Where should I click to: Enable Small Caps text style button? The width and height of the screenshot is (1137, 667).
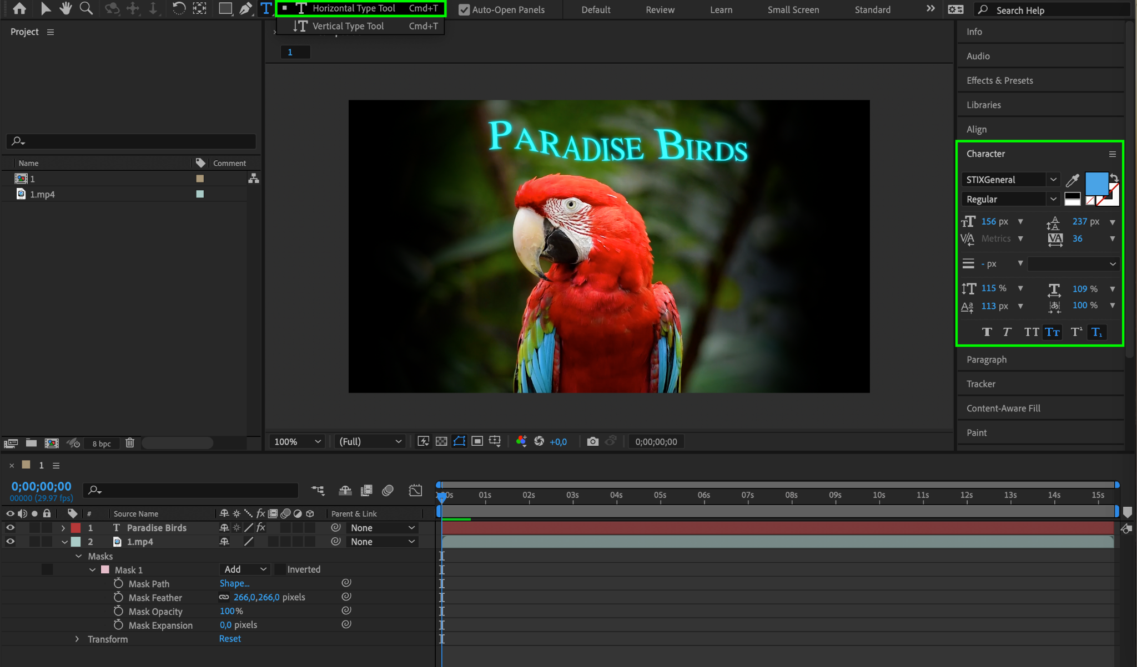(x=1052, y=332)
